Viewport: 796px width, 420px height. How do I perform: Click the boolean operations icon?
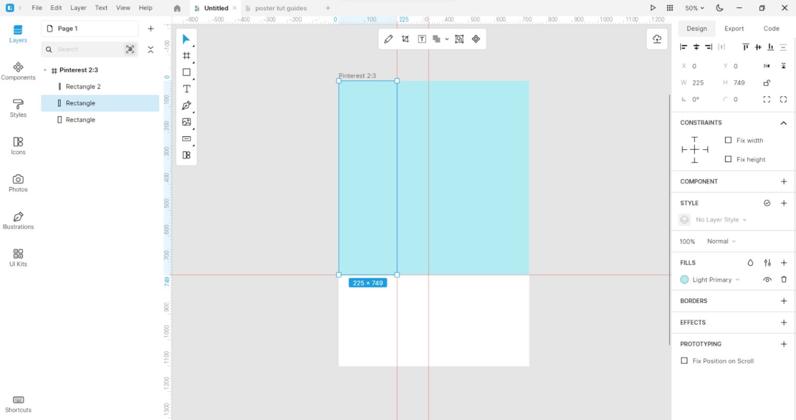(436, 39)
